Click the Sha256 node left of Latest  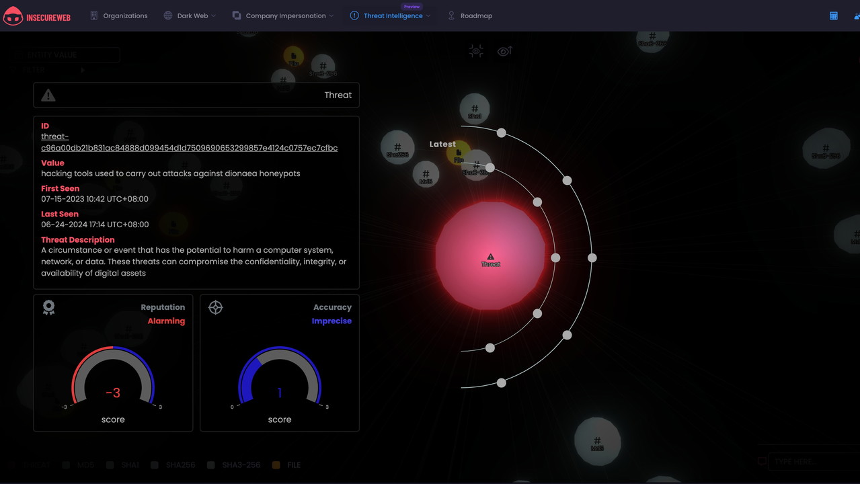tap(397, 148)
